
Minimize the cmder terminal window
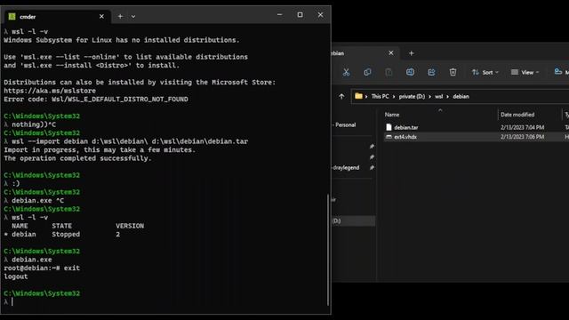coord(280,15)
